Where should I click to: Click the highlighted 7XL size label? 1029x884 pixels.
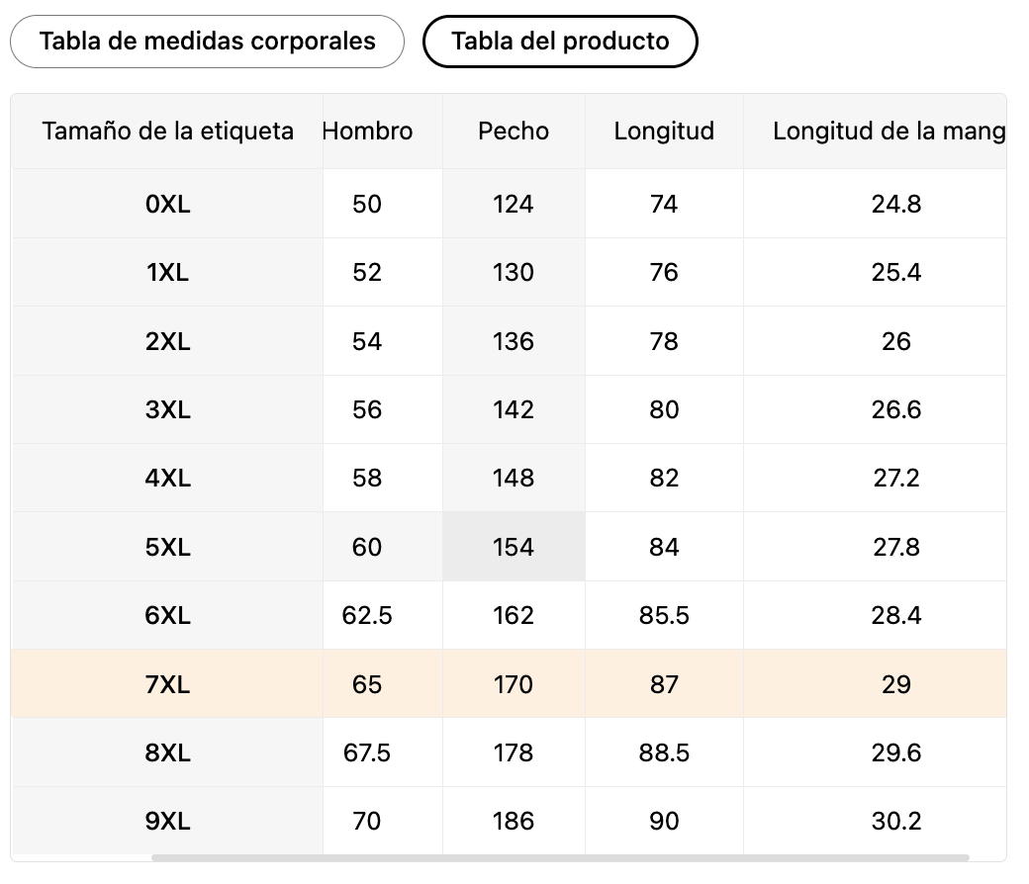pyautogui.click(x=167, y=684)
